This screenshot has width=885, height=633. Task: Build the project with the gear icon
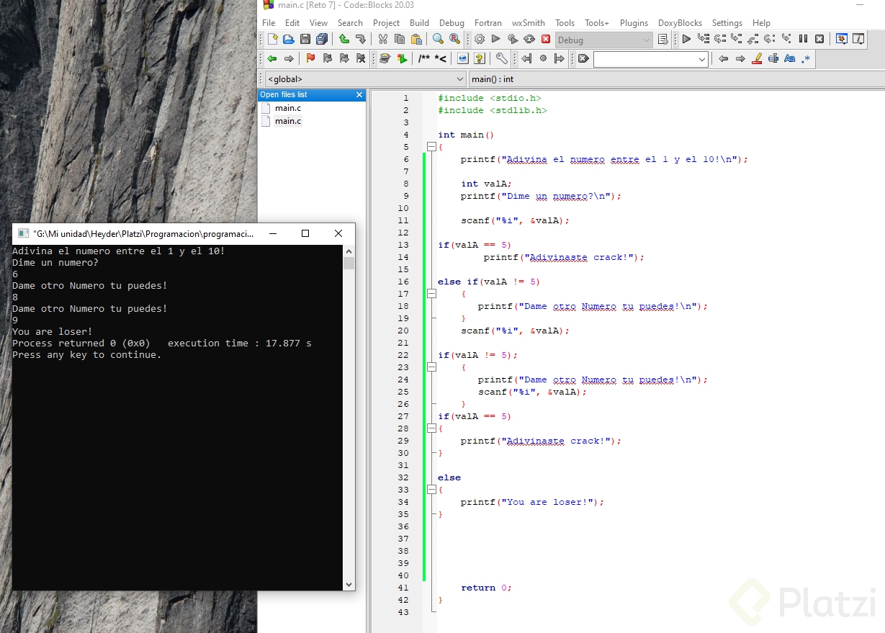click(480, 40)
